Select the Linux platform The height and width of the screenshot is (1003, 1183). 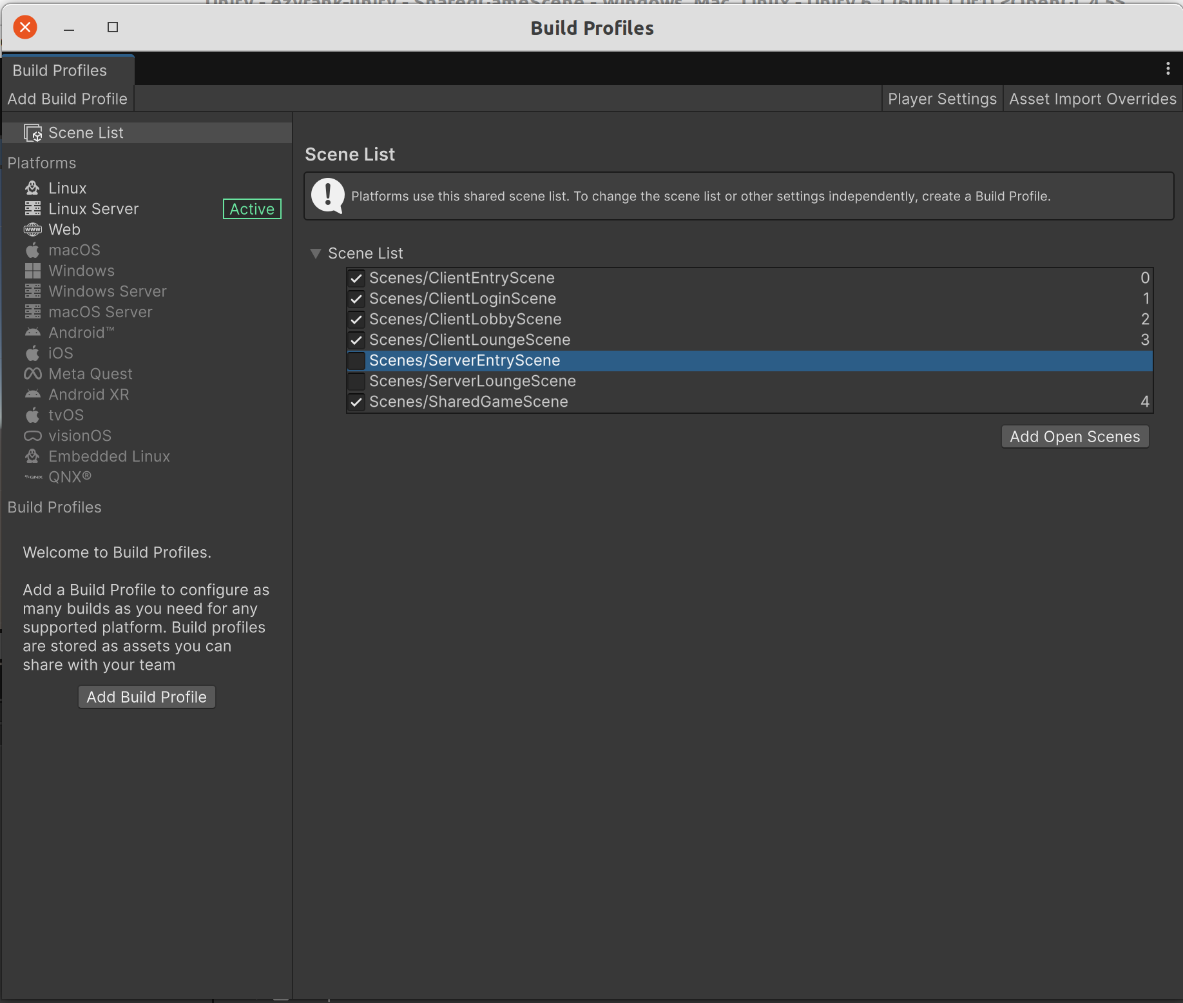(67, 188)
